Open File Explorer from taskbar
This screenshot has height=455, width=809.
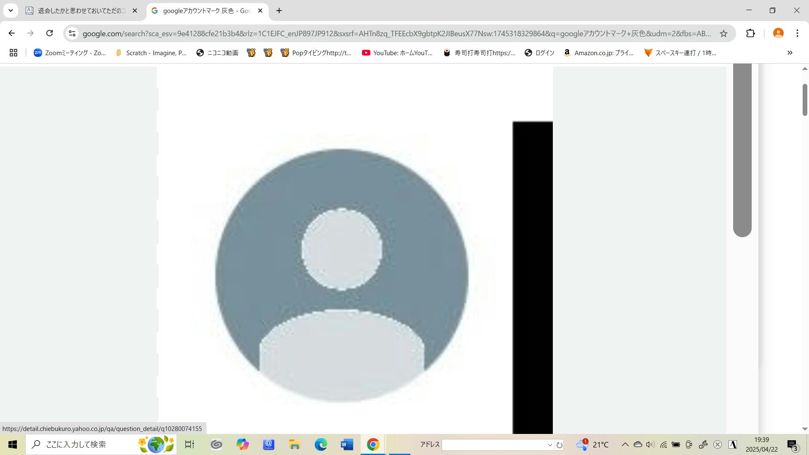pos(294,444)
